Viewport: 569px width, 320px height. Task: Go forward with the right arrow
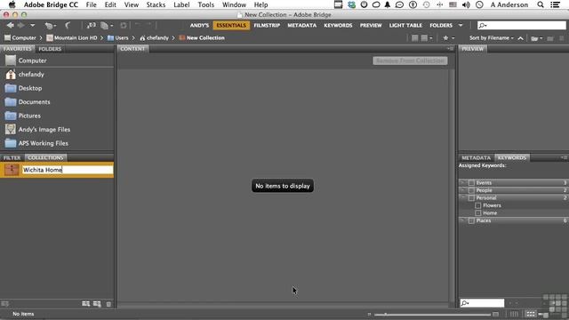[21, 25]
